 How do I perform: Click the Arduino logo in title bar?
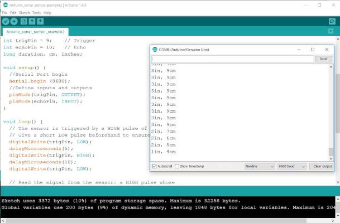[6, 5]
